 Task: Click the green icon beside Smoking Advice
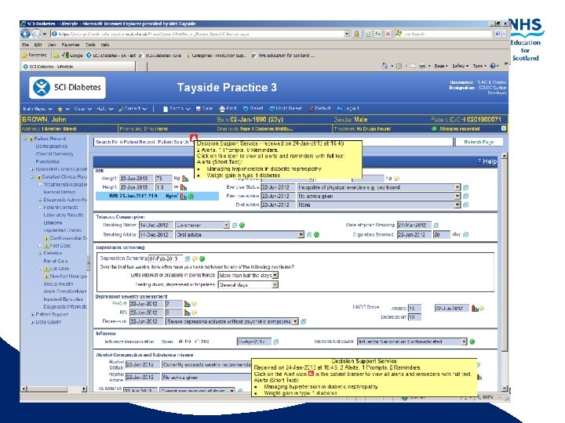tap(316, 234)
